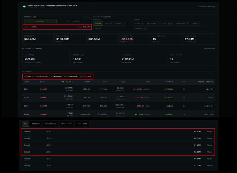Show All transfers tab

pyautogui.click(x=25, y=124)
